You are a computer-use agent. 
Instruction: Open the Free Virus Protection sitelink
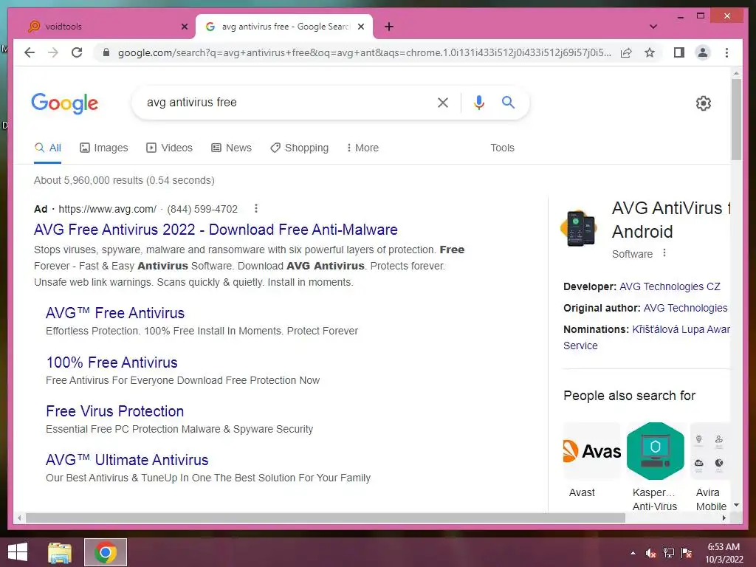click(x=114, y=411)
